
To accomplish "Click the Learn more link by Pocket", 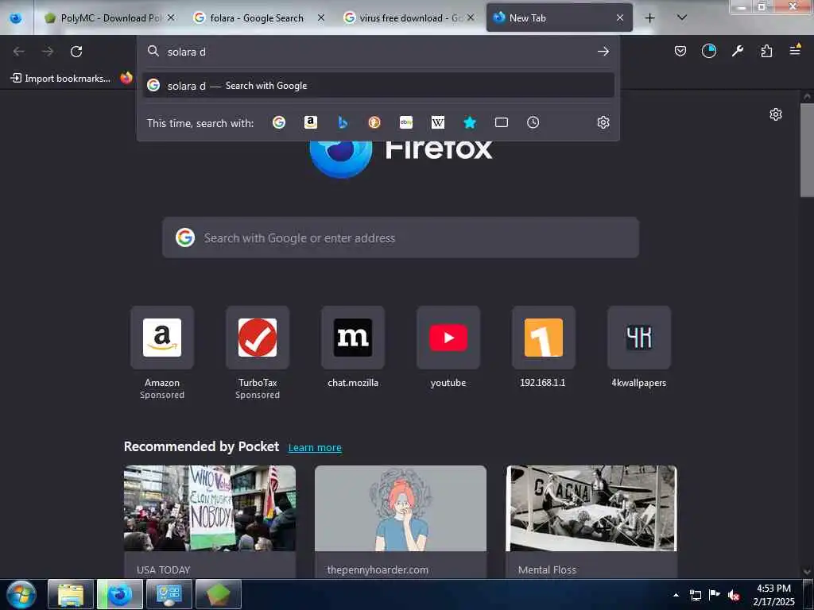I will coord(315,448).
